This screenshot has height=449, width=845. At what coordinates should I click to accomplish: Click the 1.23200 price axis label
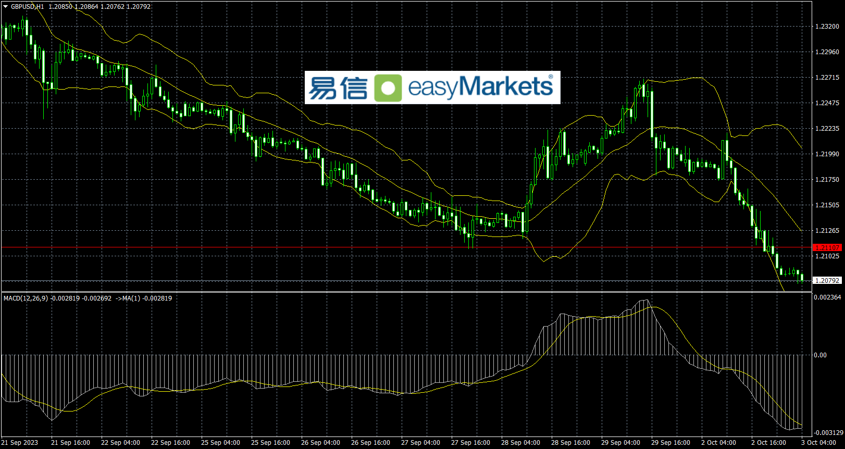coord(827,27)
